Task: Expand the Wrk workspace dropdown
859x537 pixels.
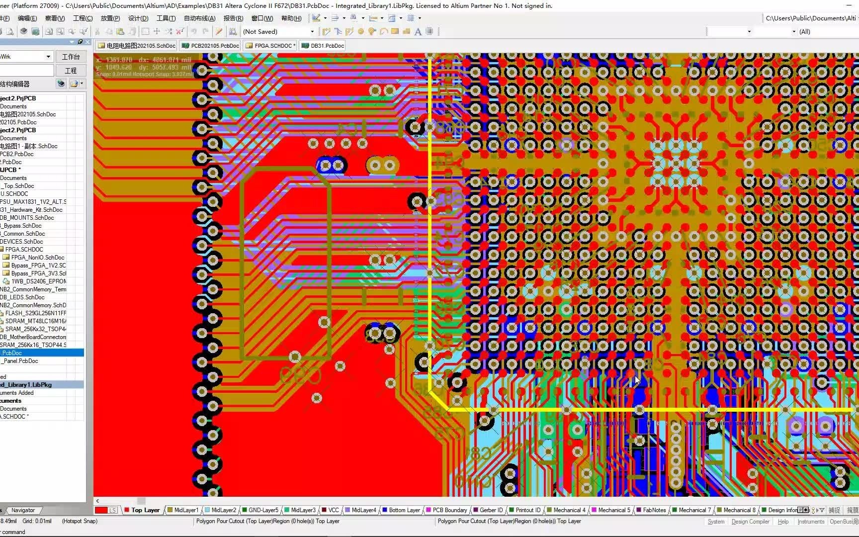Action: tap(48, 56)
